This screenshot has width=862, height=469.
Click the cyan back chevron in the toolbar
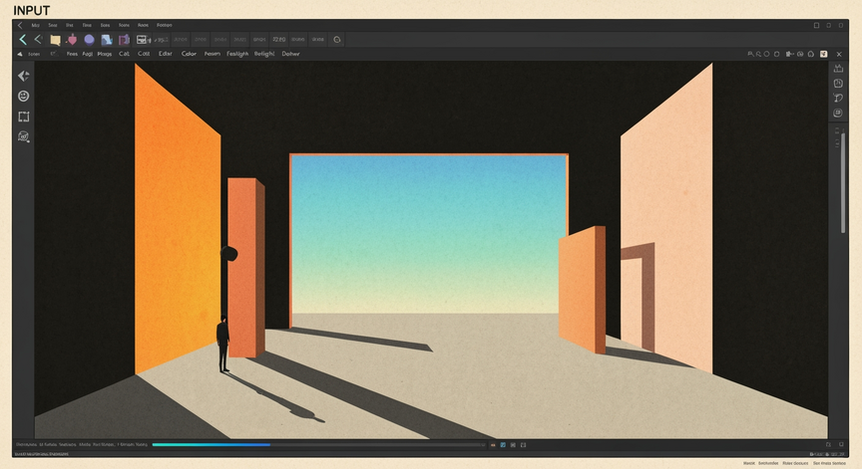tap(23, 40)
